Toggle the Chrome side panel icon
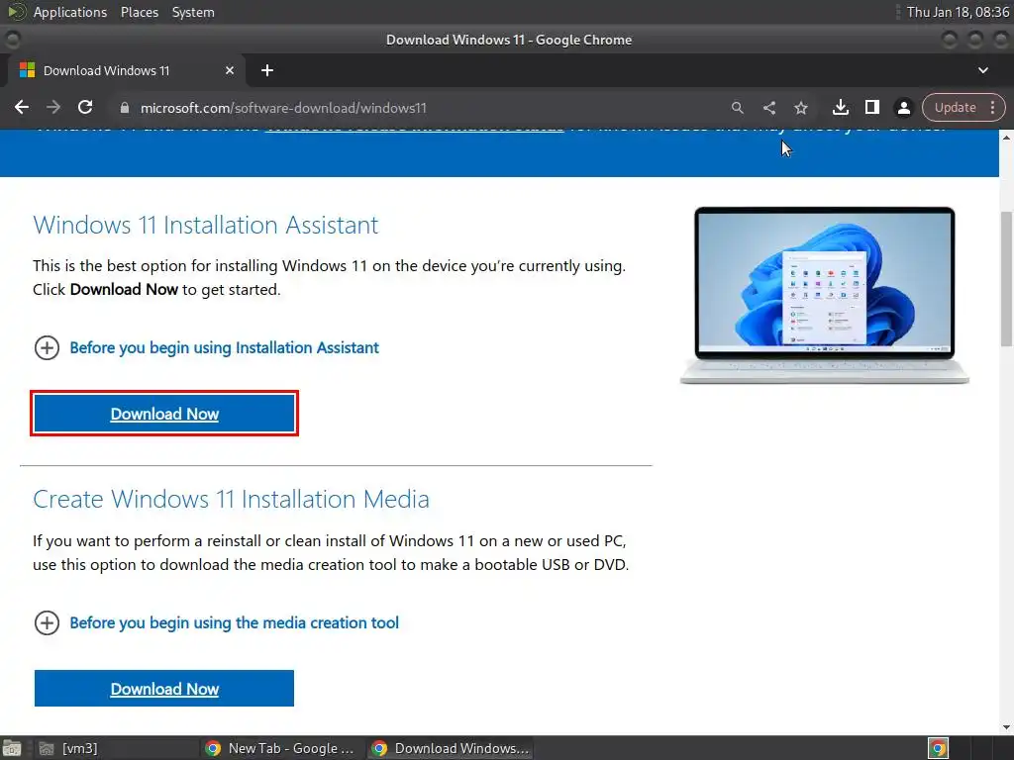 pos(872,107)
